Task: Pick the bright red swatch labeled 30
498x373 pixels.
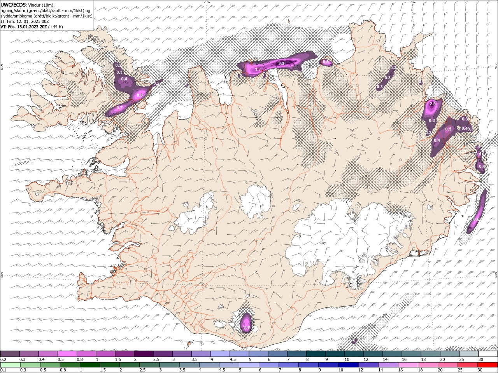Action: tap(487, 365)
